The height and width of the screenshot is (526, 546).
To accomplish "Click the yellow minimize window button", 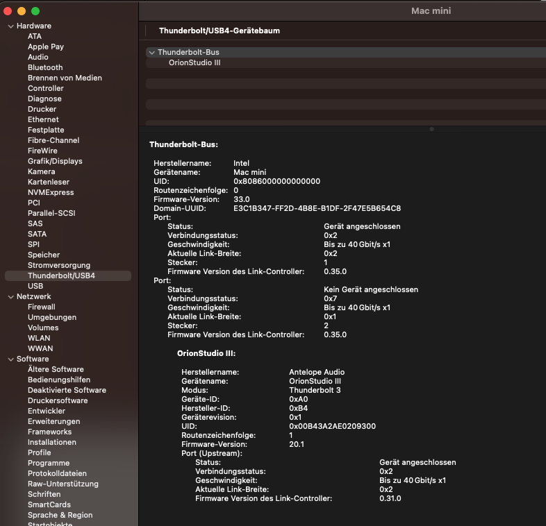I will click(22, 11).
